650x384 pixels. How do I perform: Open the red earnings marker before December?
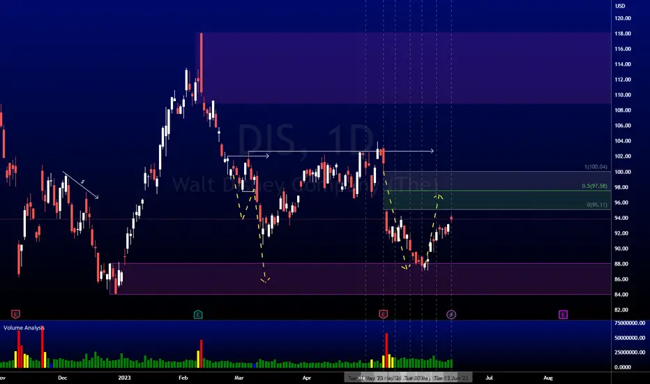pyautogui.click(x=15, y=314)
